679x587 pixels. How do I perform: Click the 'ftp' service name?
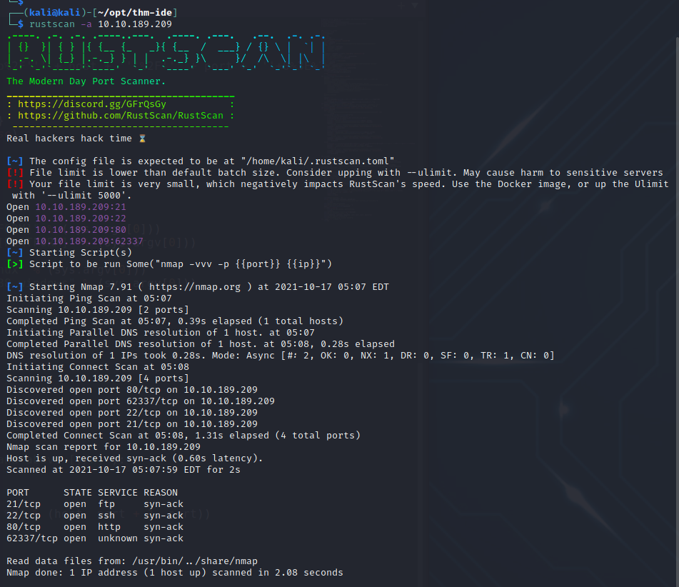tap(106, 504)
